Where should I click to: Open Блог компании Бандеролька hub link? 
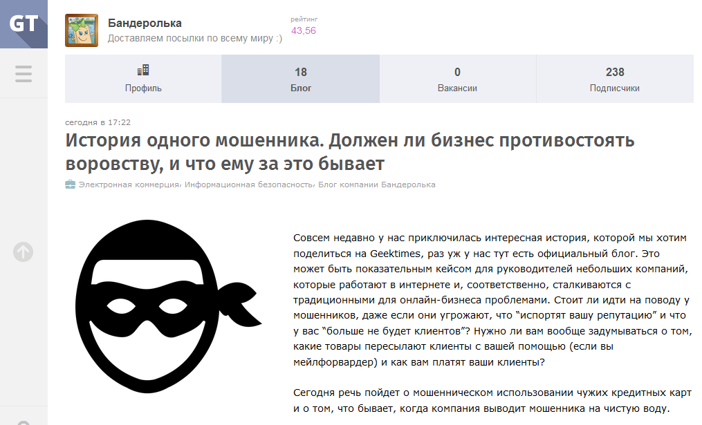click(x=377, y=185)
